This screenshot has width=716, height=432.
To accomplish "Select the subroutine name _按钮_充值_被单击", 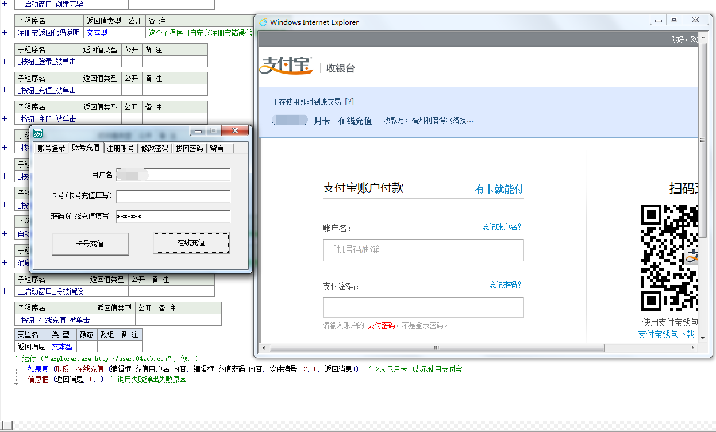I will click(47, 90).
